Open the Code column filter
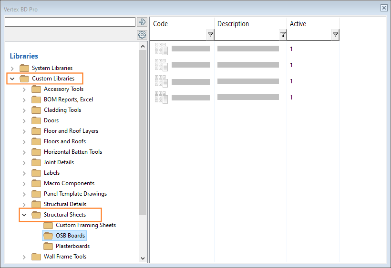Image resolution: width=391 pixels, height=268 pixels. point(210,35)
